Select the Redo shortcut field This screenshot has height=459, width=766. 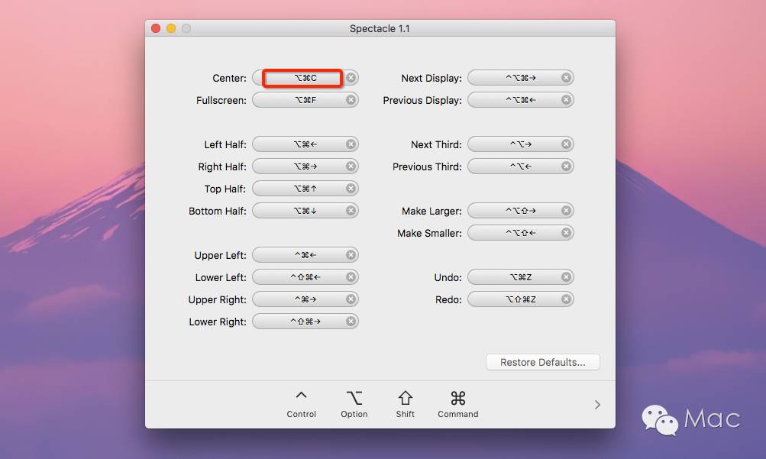[521, 299]
